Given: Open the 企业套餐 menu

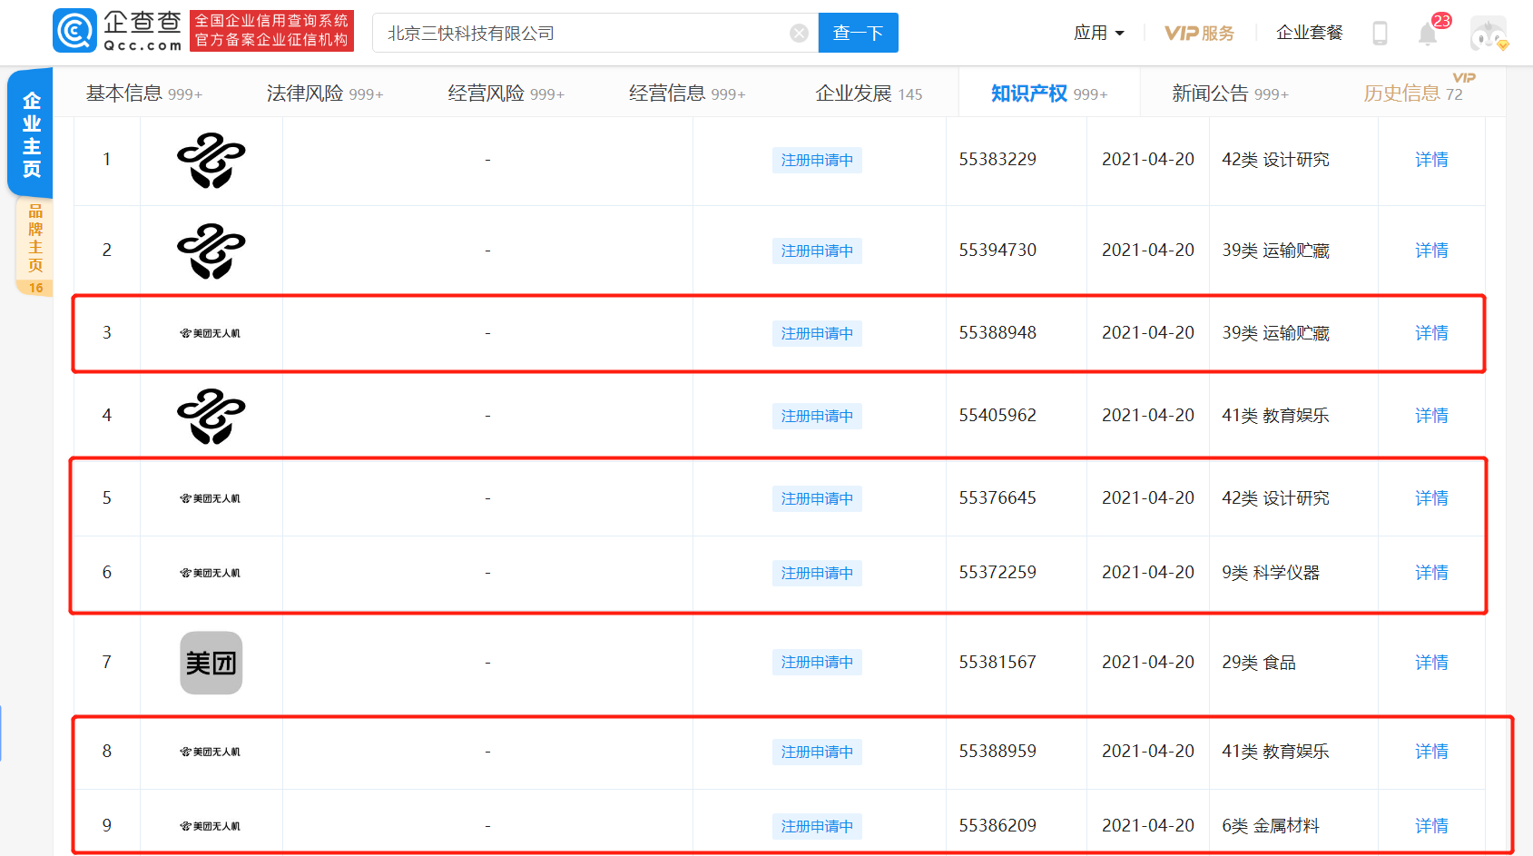Looking at the screenshot, I should click(1308, 33).
